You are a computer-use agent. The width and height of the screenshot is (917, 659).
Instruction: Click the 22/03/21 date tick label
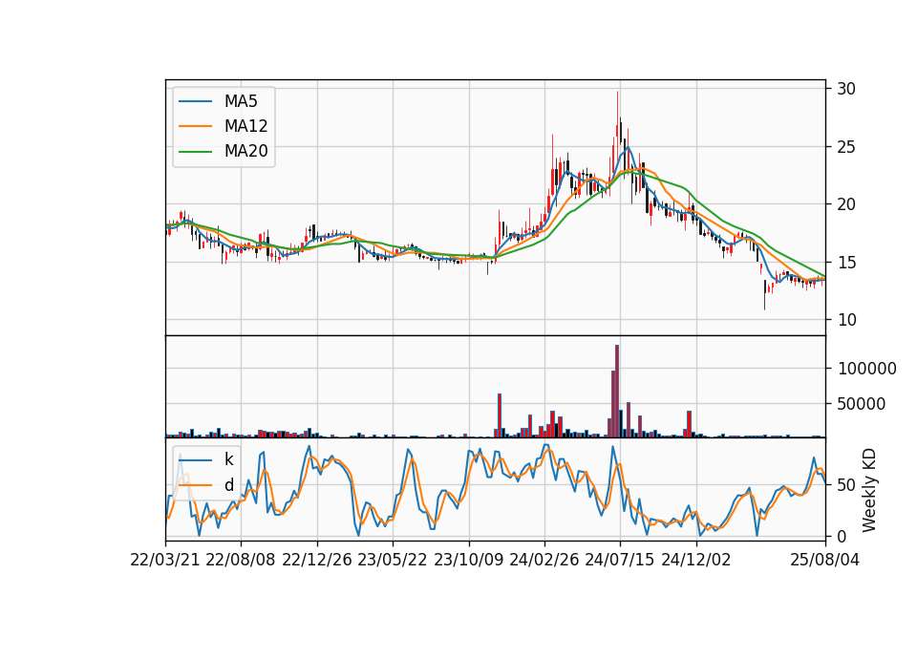tap(165, 560)
